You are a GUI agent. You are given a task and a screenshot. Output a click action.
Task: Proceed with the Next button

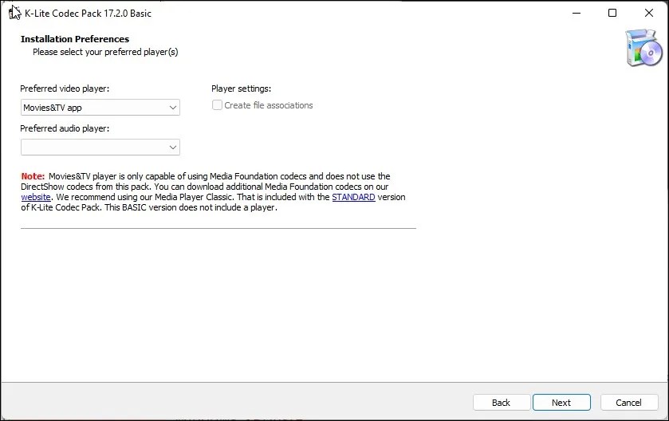(x=561, y=402)
